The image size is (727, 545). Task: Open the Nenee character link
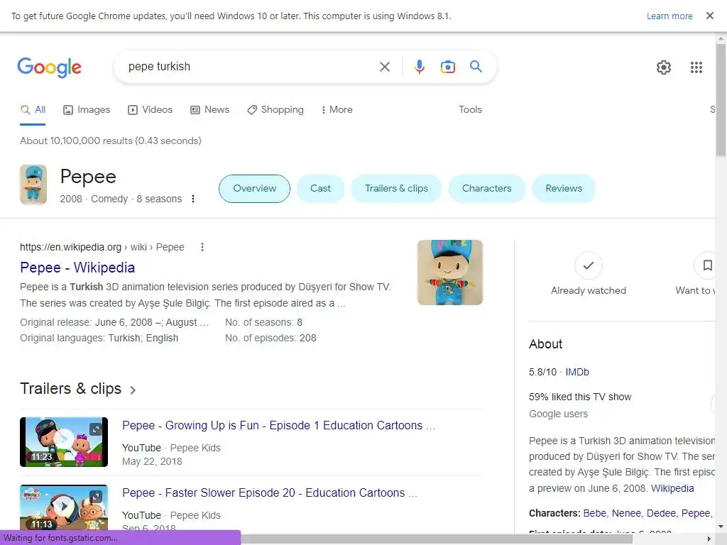tap(626, 514)
